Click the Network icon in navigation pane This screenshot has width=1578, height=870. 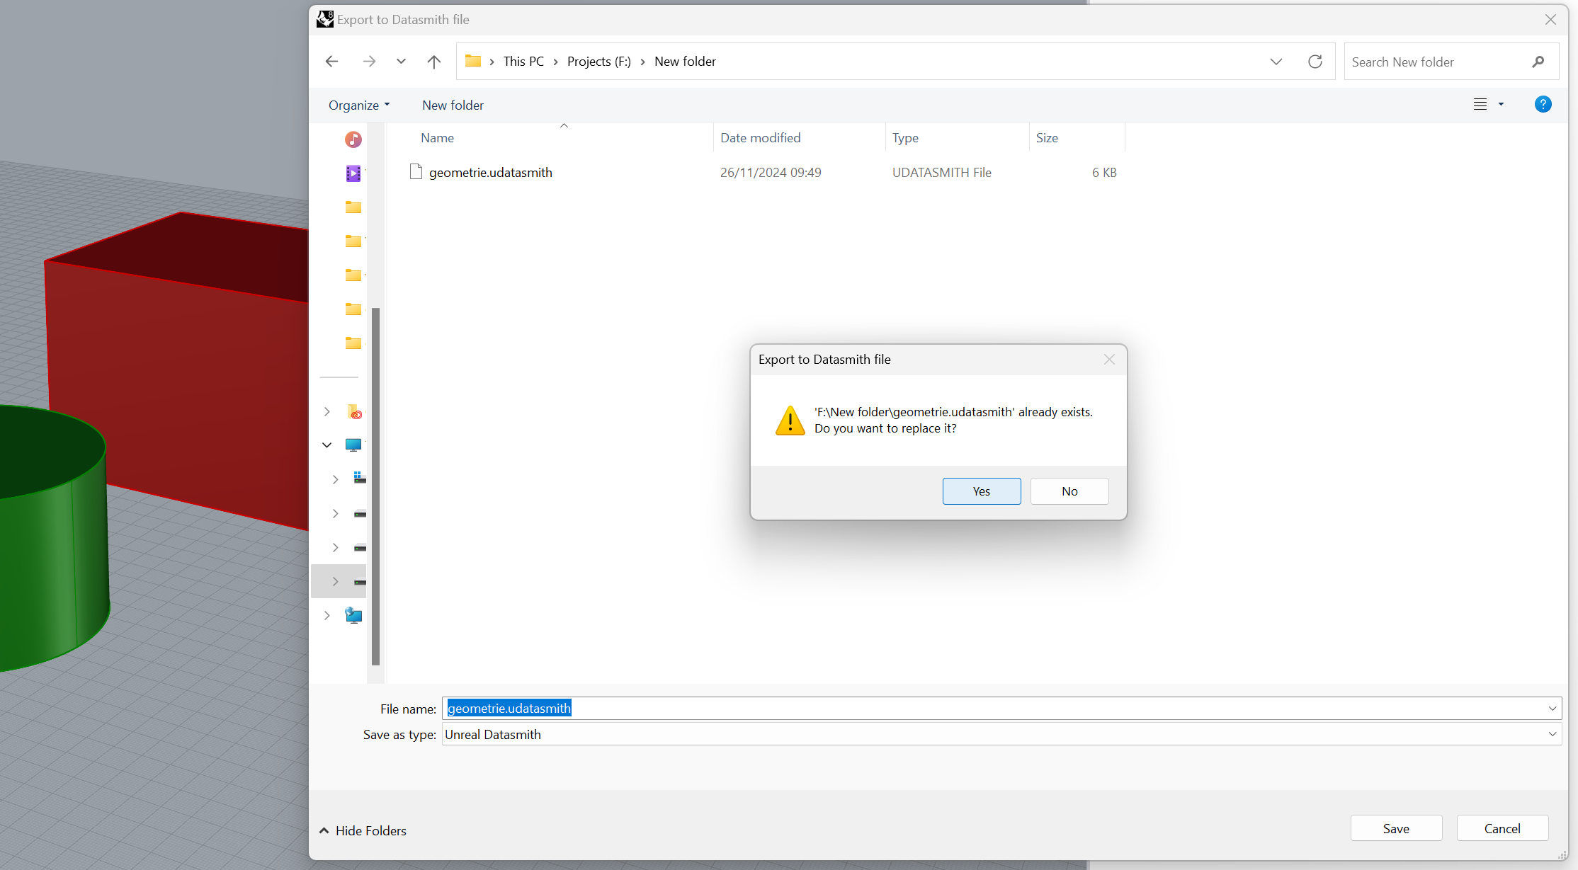353,615
